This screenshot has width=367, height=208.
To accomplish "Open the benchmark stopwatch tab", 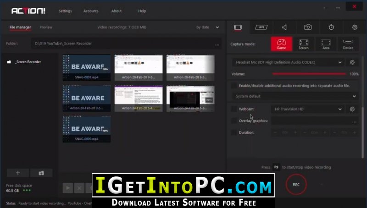I will click(x=331, y=27).
